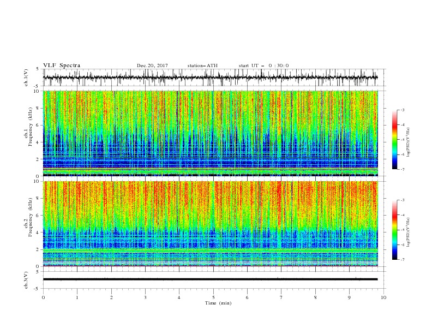Select the "Dec. 20, 2017" date label
Viewport: 432px width, 334px height.
(152, 65)
